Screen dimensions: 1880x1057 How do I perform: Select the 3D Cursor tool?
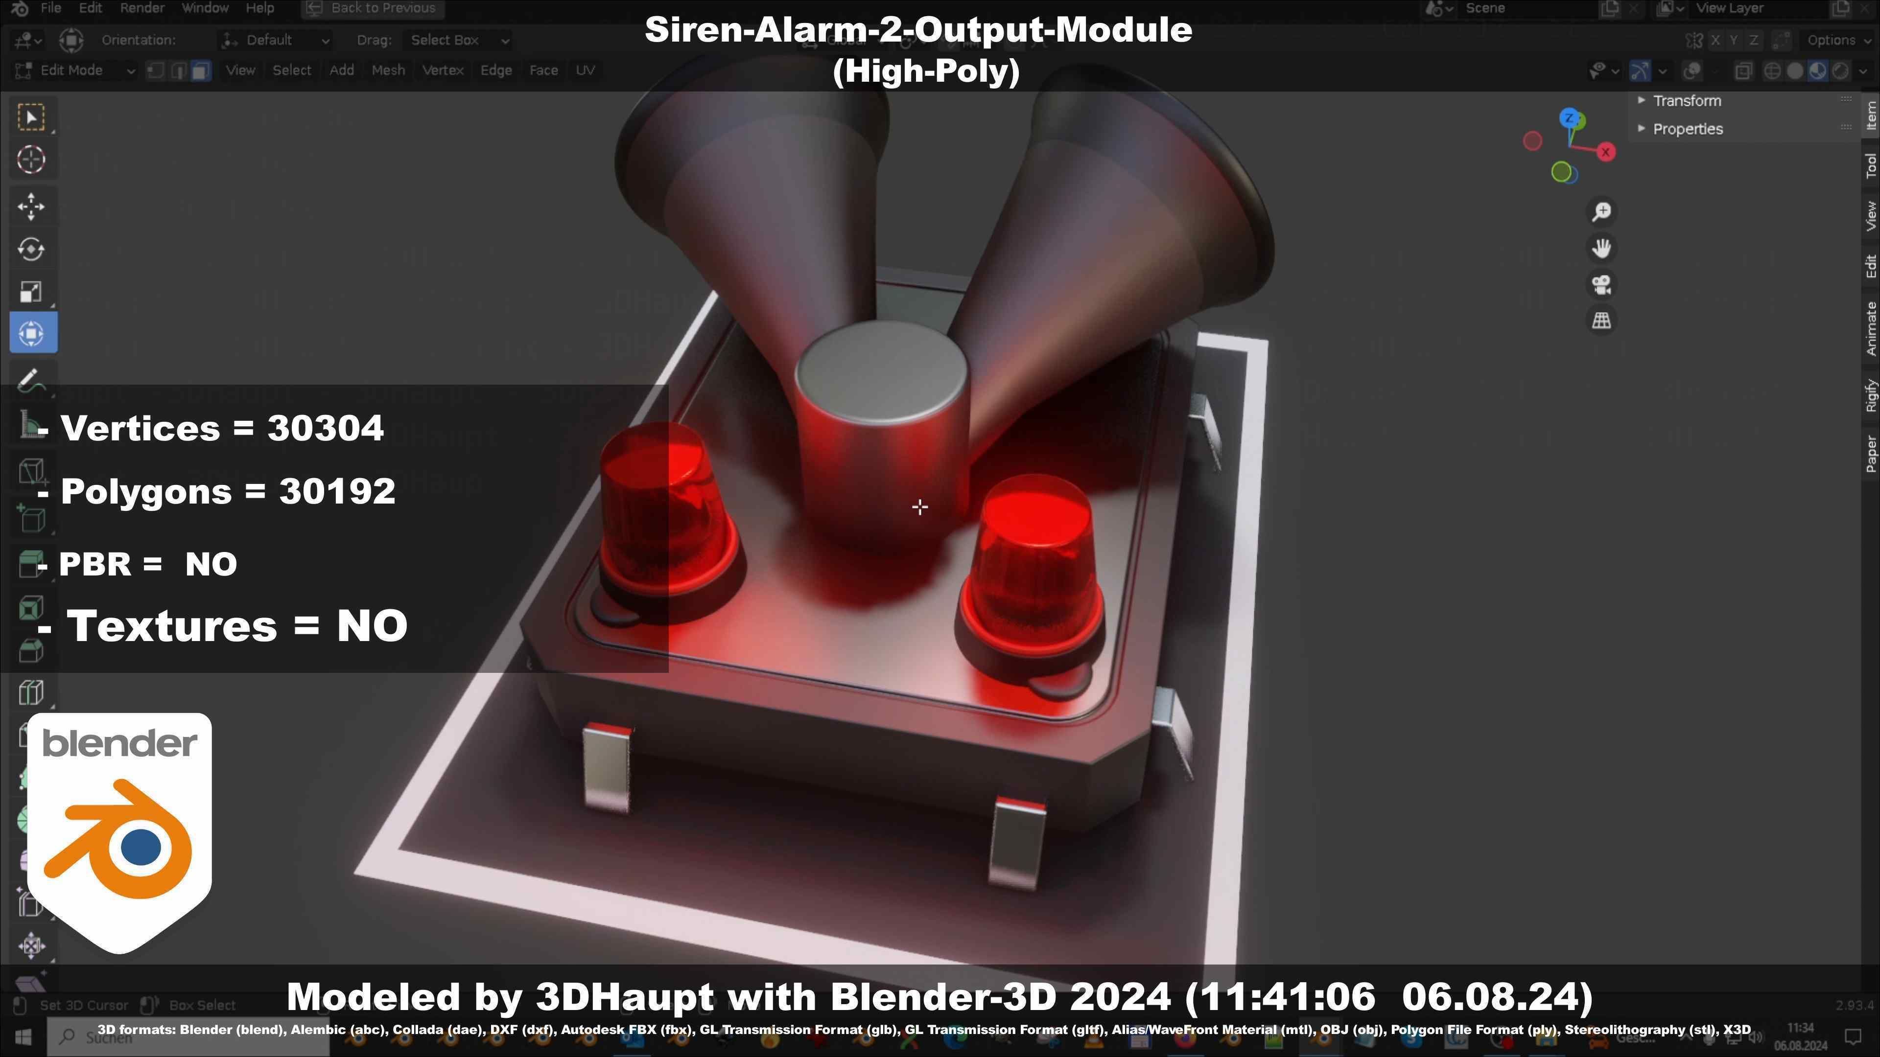click(x=31, y=160)
